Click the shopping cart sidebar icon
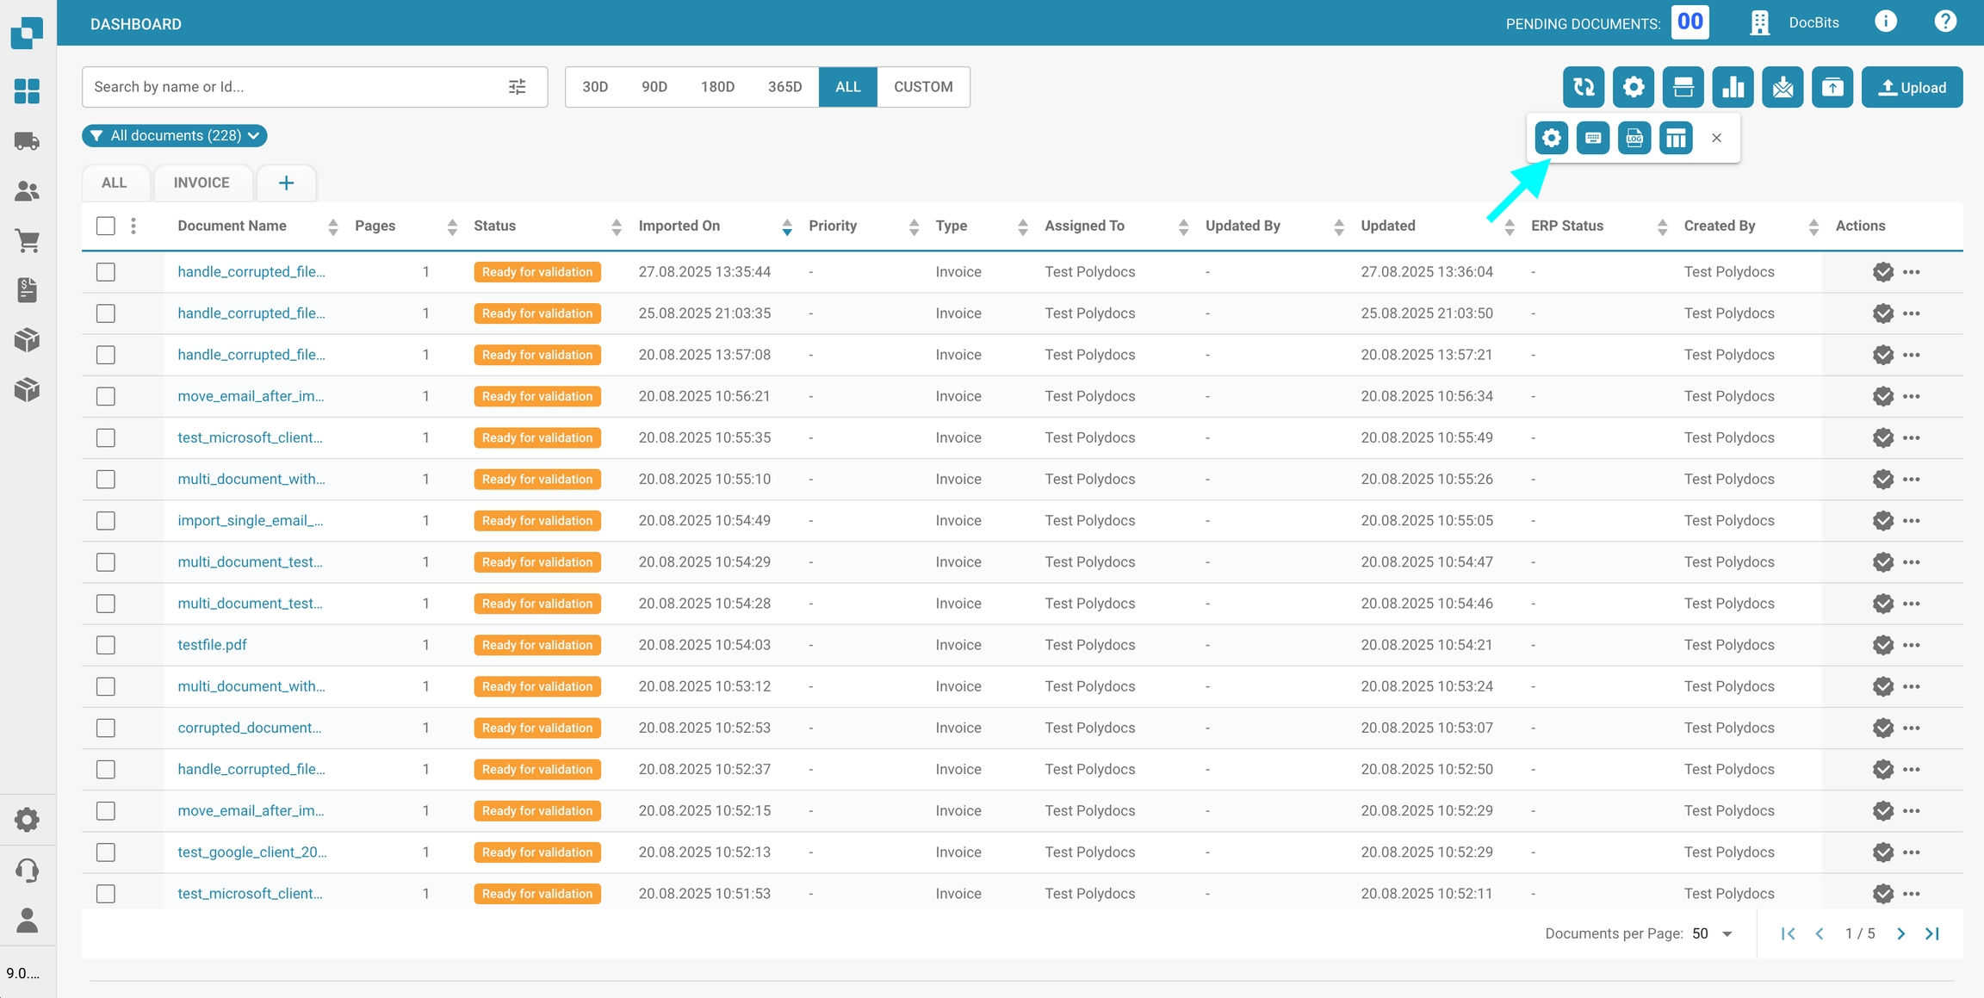 pos(28,241)
